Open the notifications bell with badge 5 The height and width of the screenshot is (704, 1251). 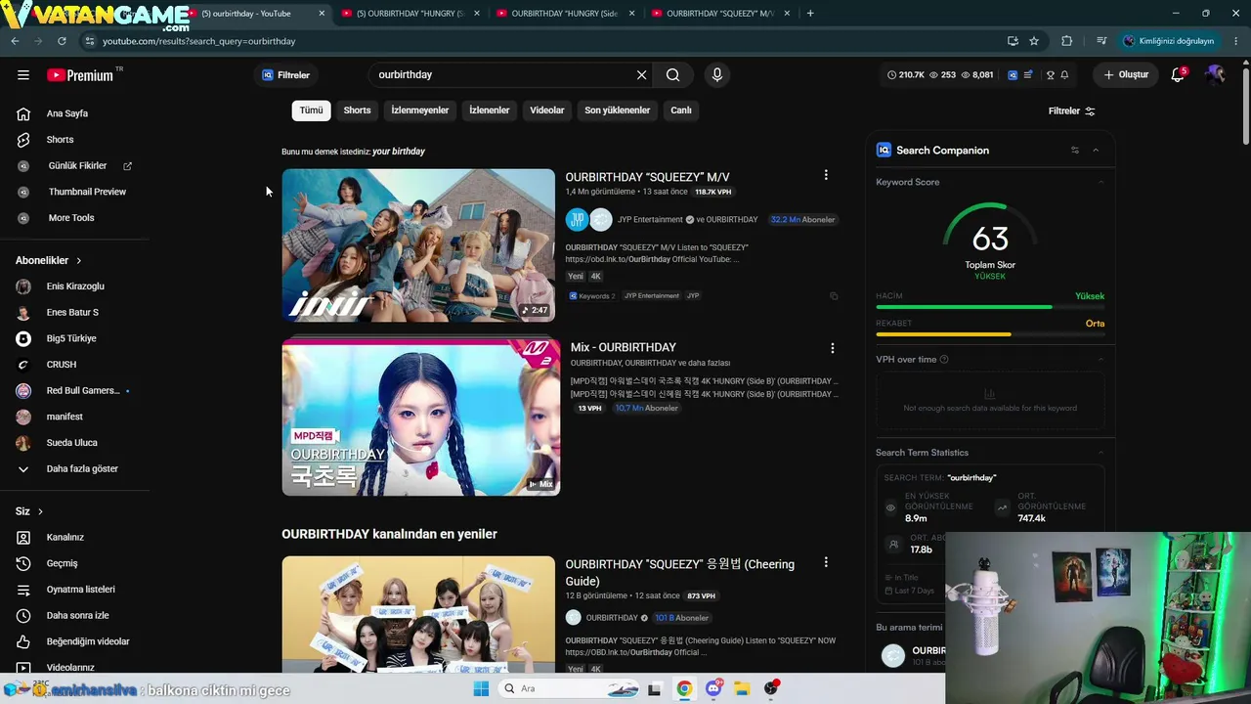tap(1178, 75)
